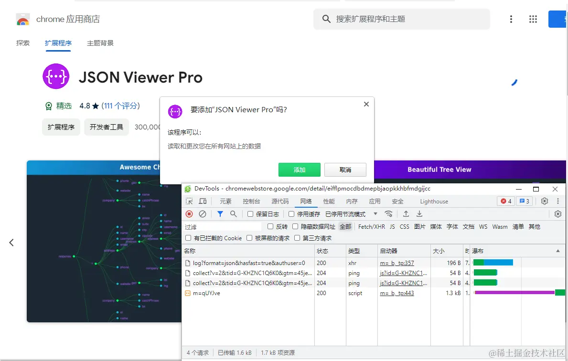Open the 探索 store tab
Image resolution: width=568 pixels, height=361 pixels.
(23, 43)
